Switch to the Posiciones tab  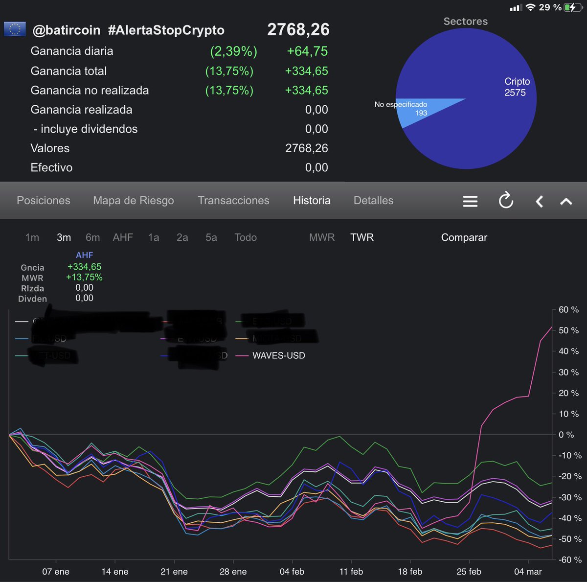point(44,201)
